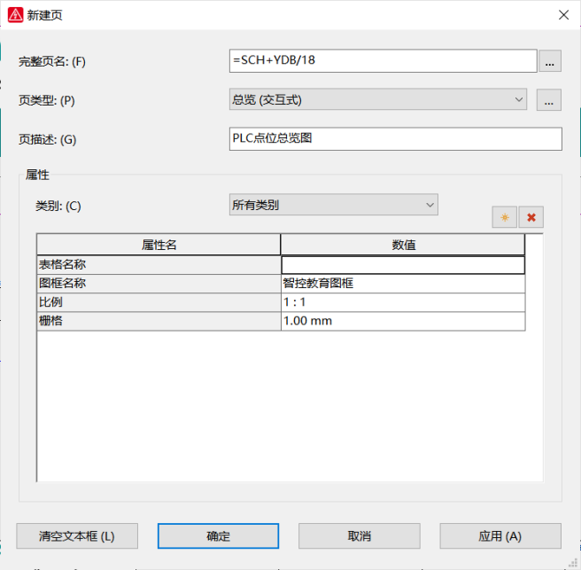
Task: Click the full page name input field
Action: point(383,61)
